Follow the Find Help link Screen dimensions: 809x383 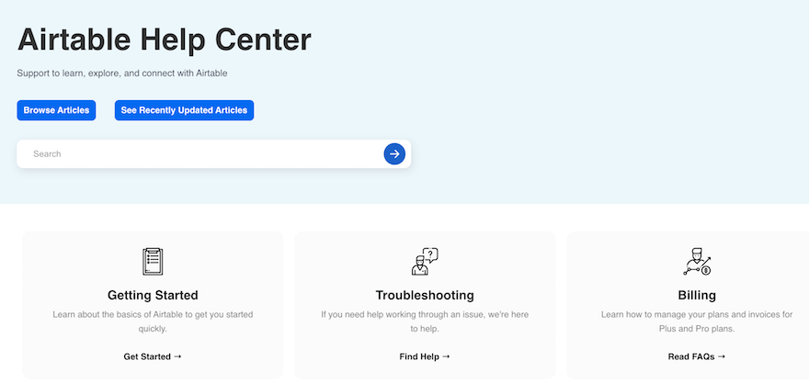[x=425, y=356]
